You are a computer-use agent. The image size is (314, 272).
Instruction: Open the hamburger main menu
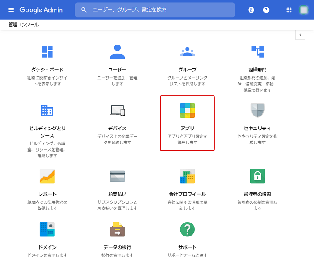[11, 10]
